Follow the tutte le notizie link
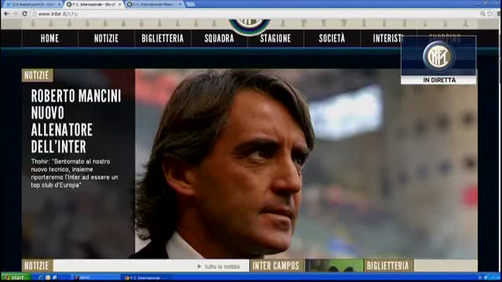Viewport: 502px width, 282px height. pos(222,266)
